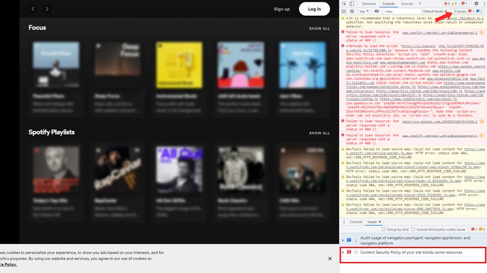Enable 'Include third-party cookie issues' checkbox
Viewport: 487px width, 273px height.
(x=413, y=229)
